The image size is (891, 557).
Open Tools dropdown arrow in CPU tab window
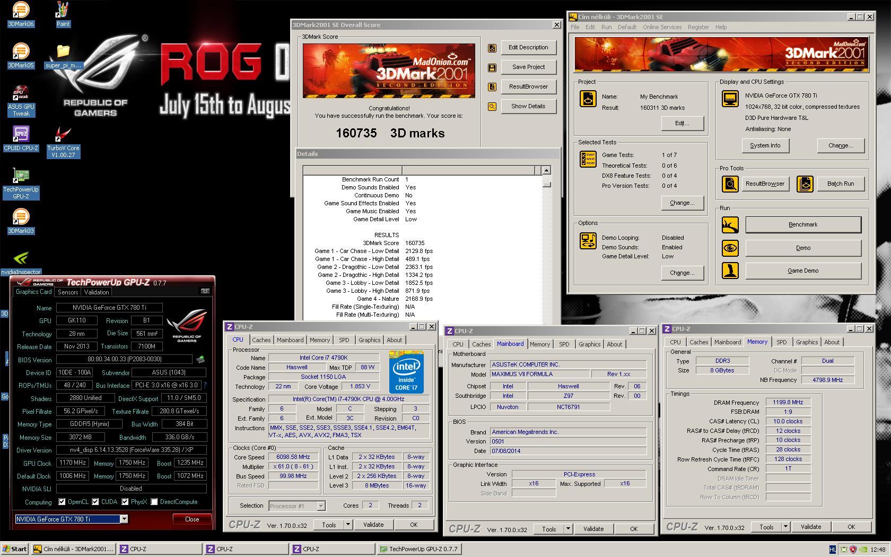348,525
